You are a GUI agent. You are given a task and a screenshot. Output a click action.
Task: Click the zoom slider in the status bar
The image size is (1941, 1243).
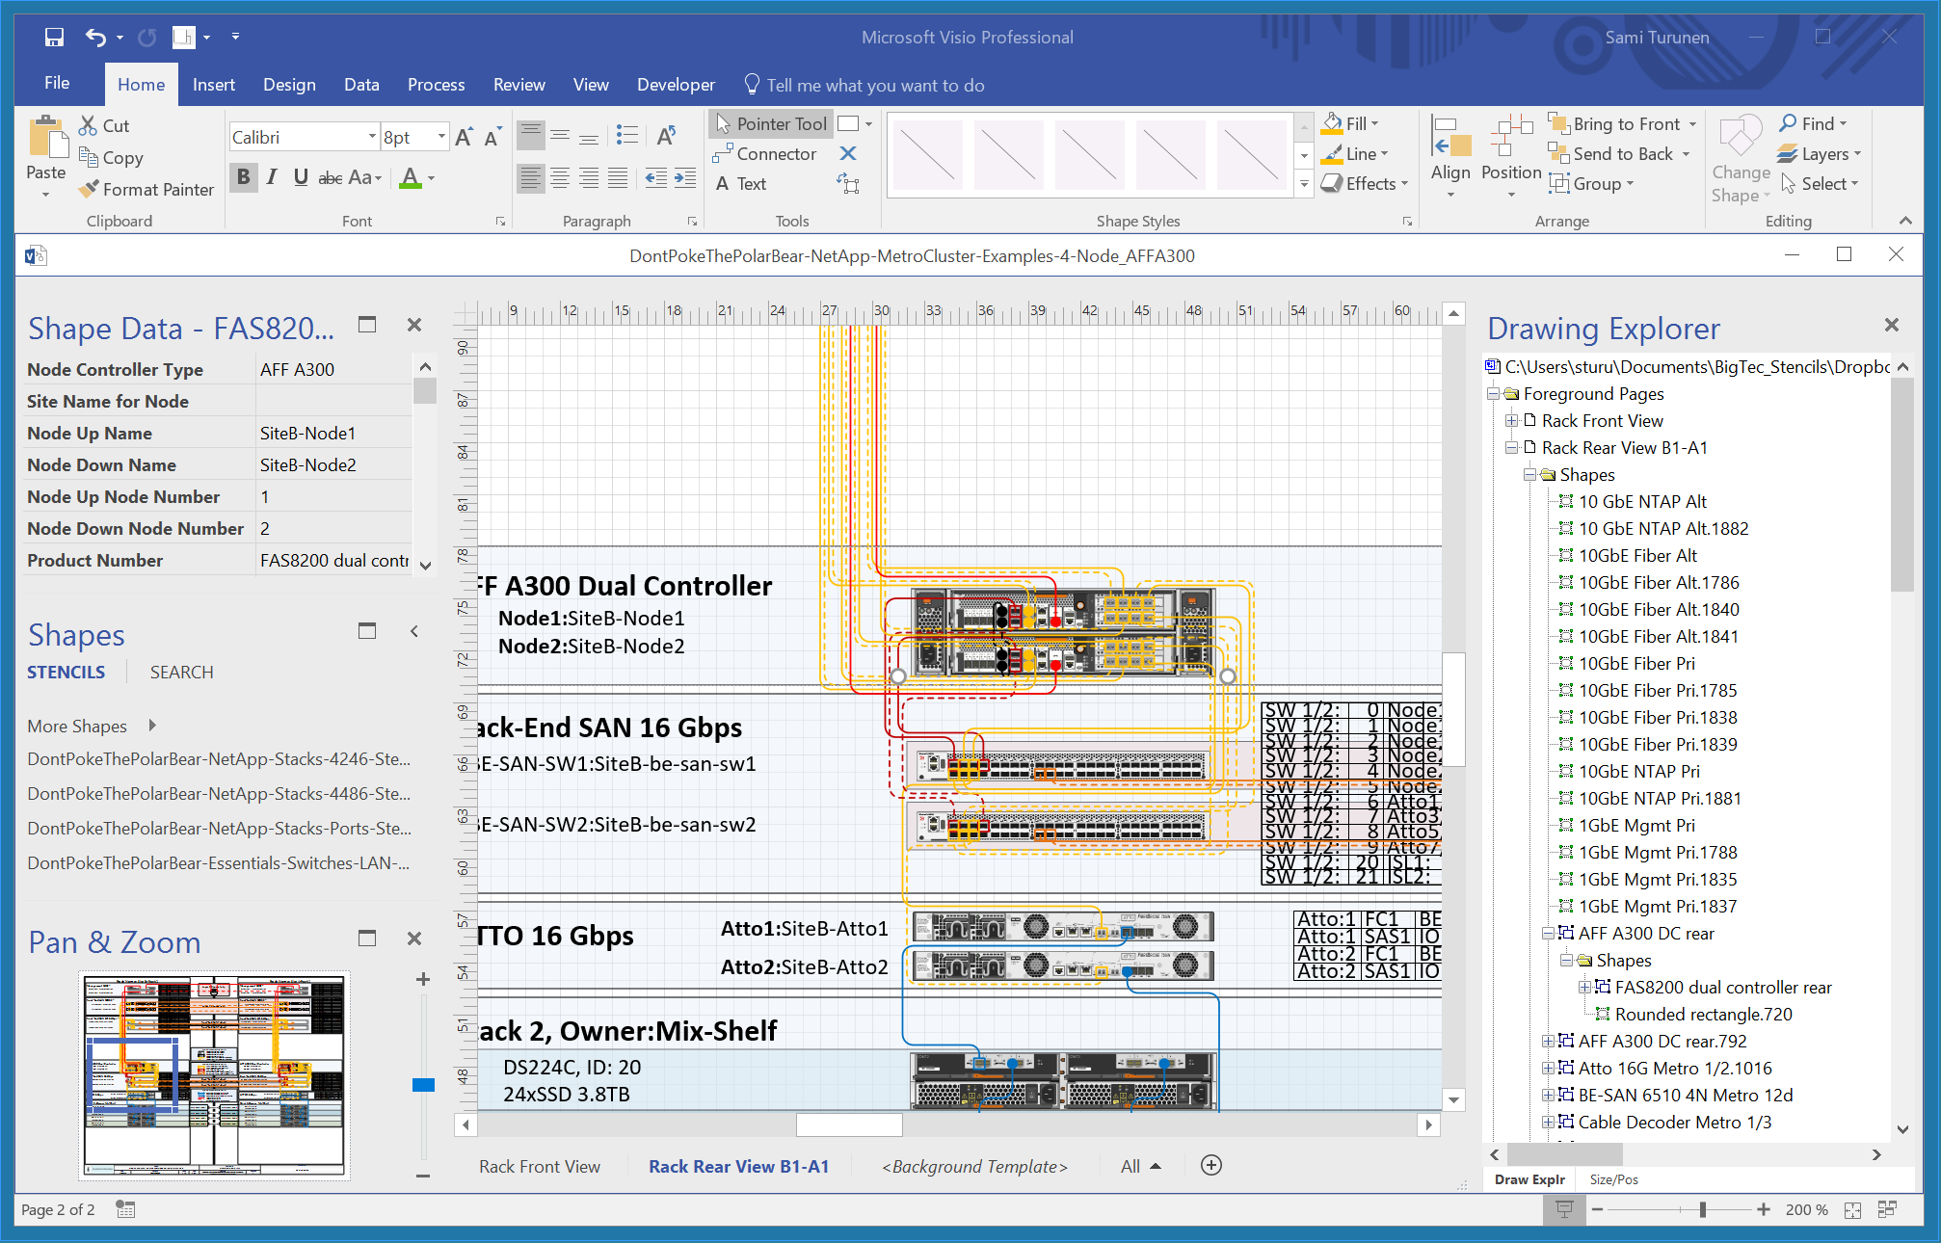point(1704,1209)
